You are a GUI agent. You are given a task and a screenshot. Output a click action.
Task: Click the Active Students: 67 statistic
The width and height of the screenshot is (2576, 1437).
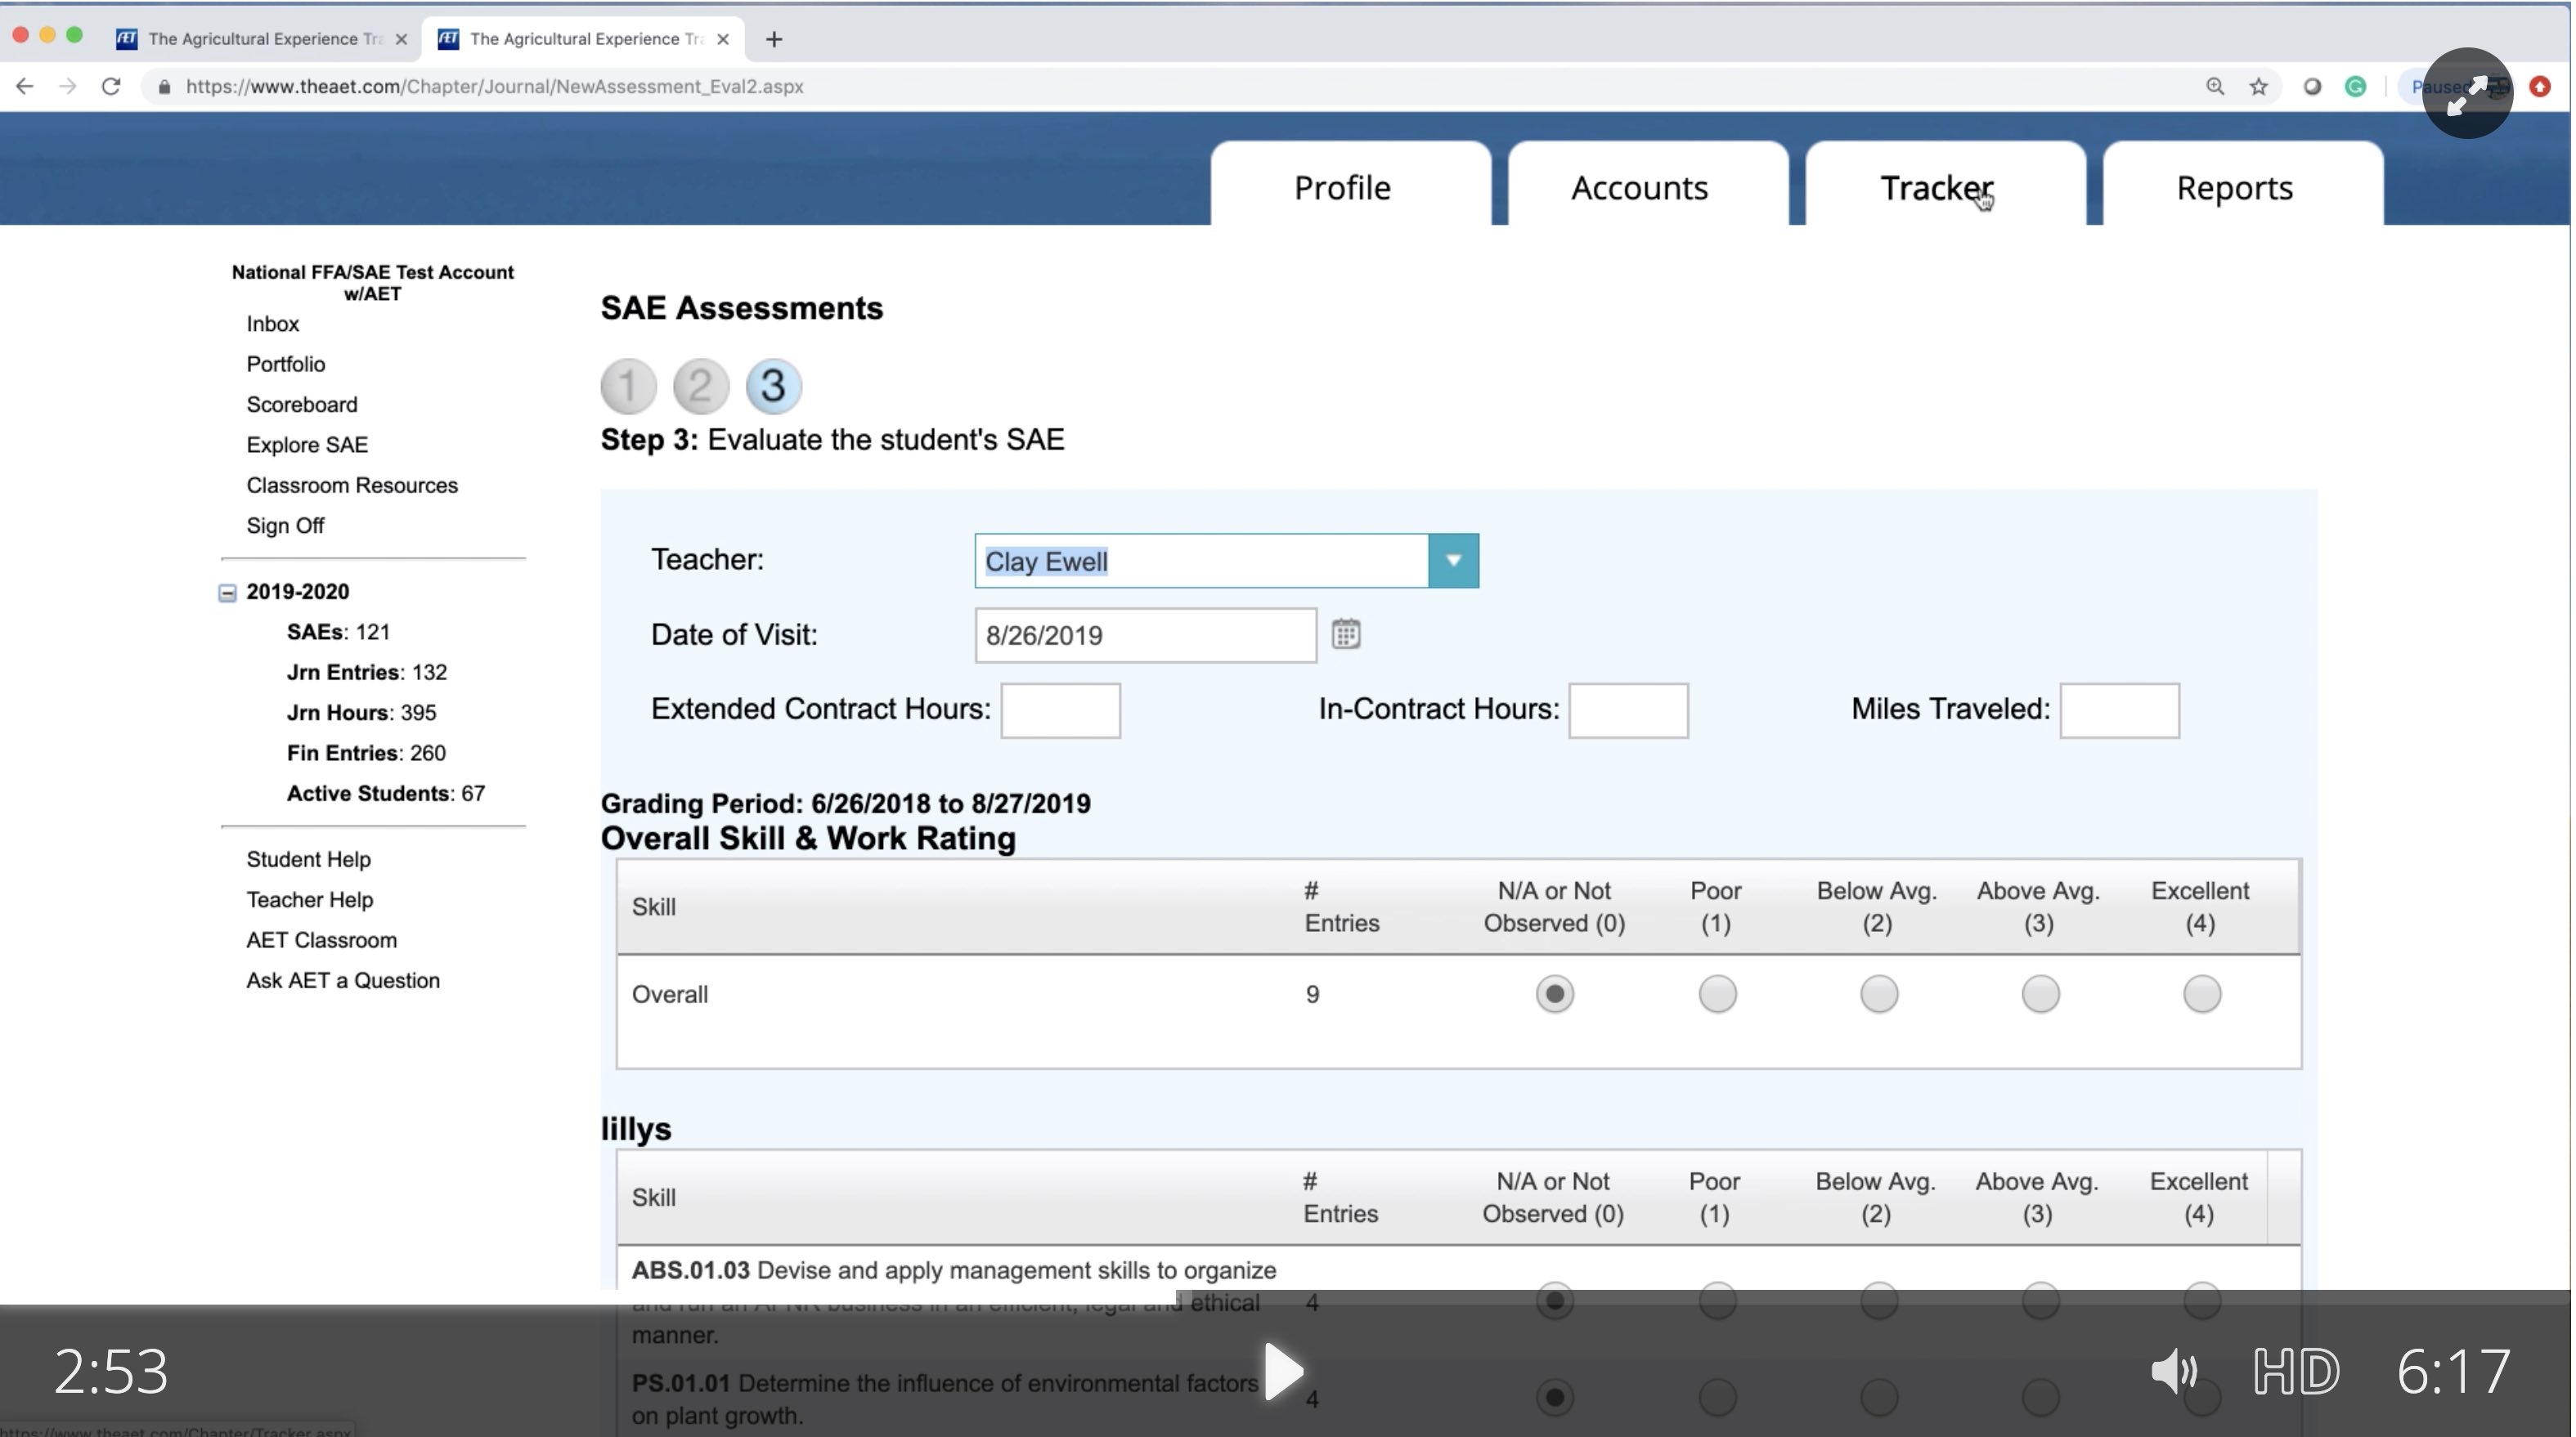(x=385, y=794)
